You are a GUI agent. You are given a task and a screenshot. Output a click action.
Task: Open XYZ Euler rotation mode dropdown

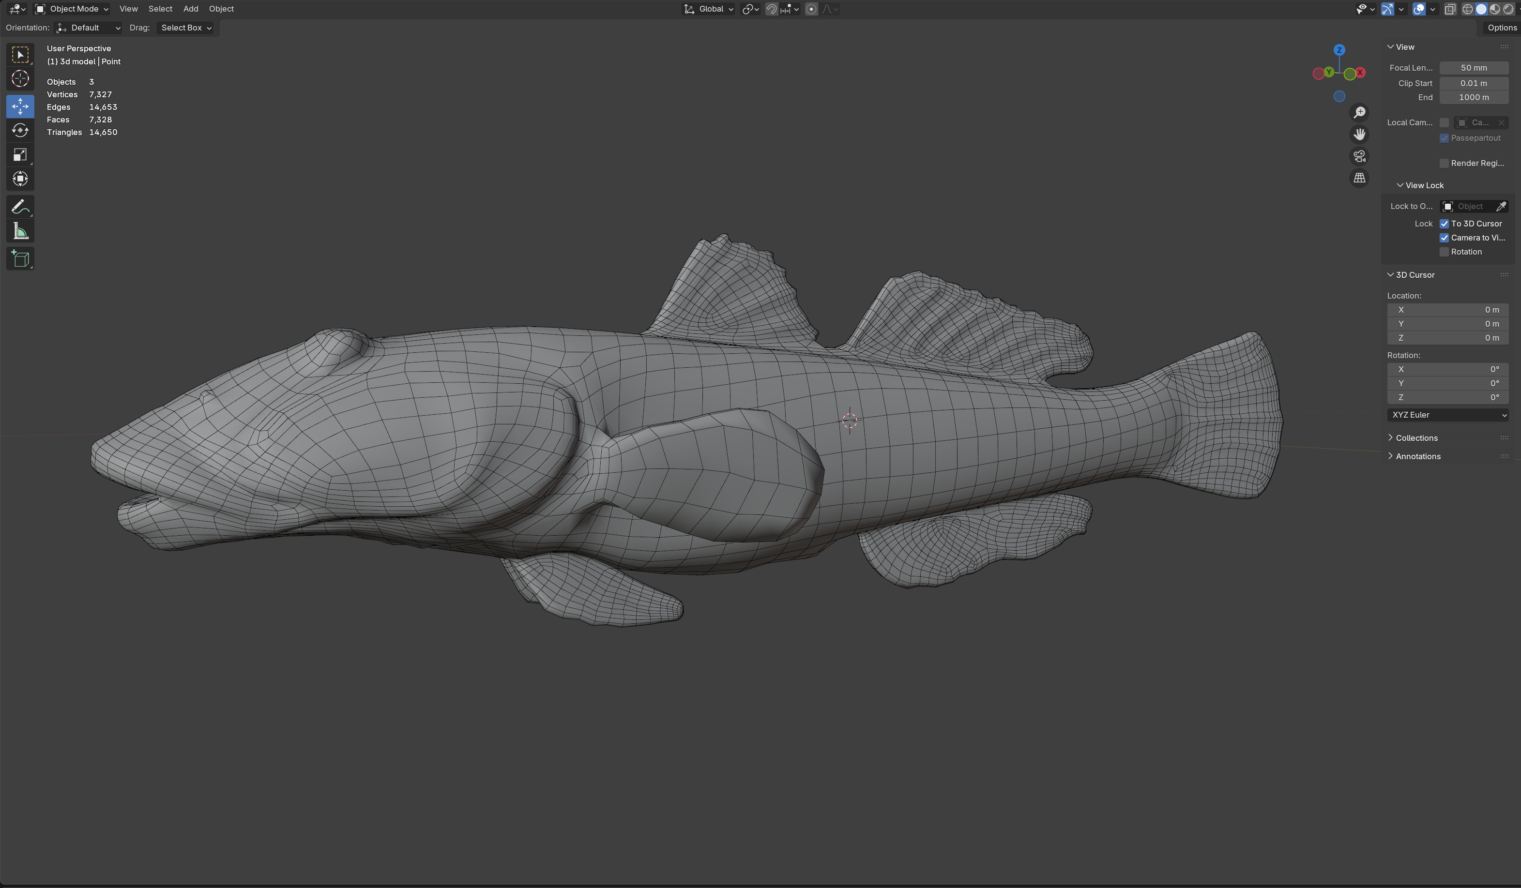coord(1447,415)
